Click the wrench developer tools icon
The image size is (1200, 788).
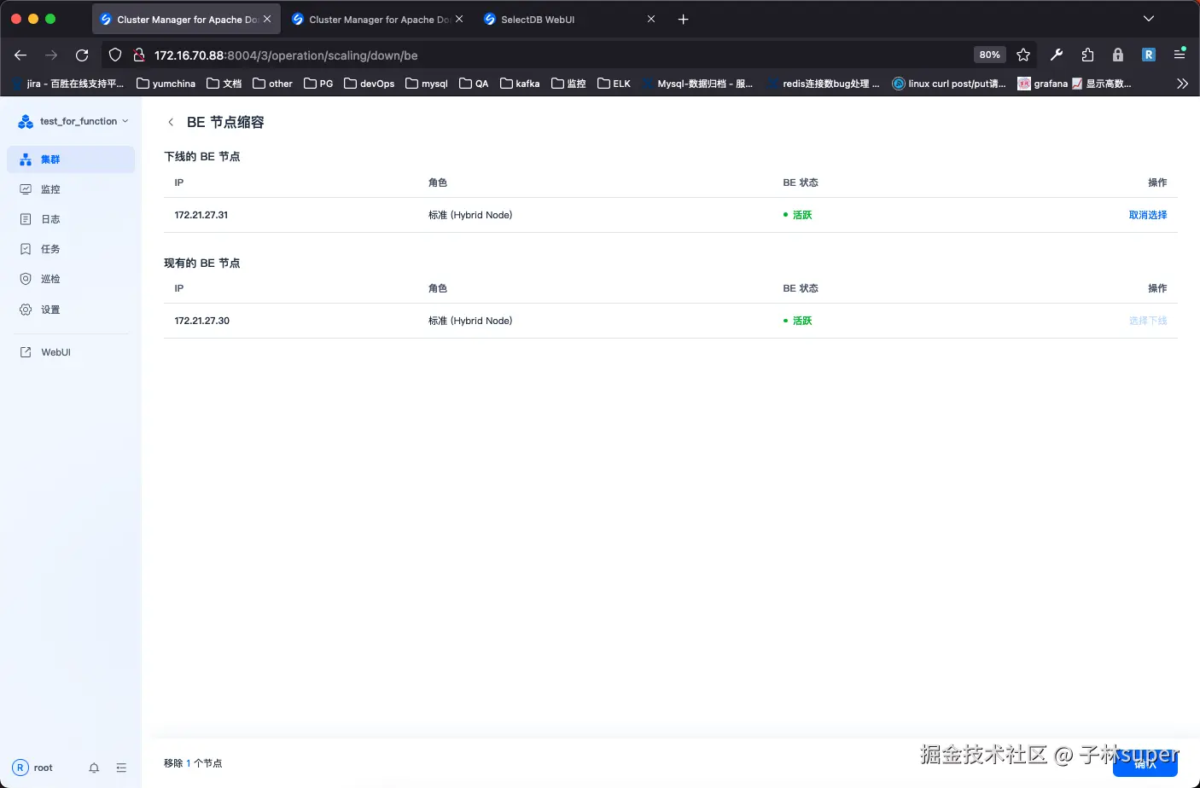coord(1057,55)
